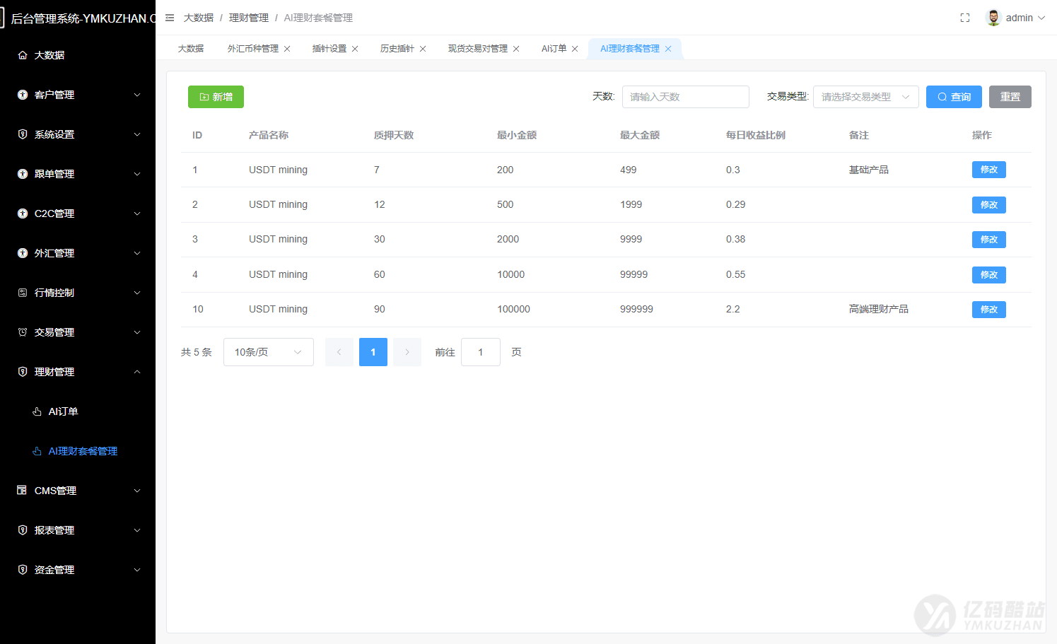Viewport: 1057px width, 644px height.
Task: Click 大数据 in the breadcrumb
Action: (199, 18)
